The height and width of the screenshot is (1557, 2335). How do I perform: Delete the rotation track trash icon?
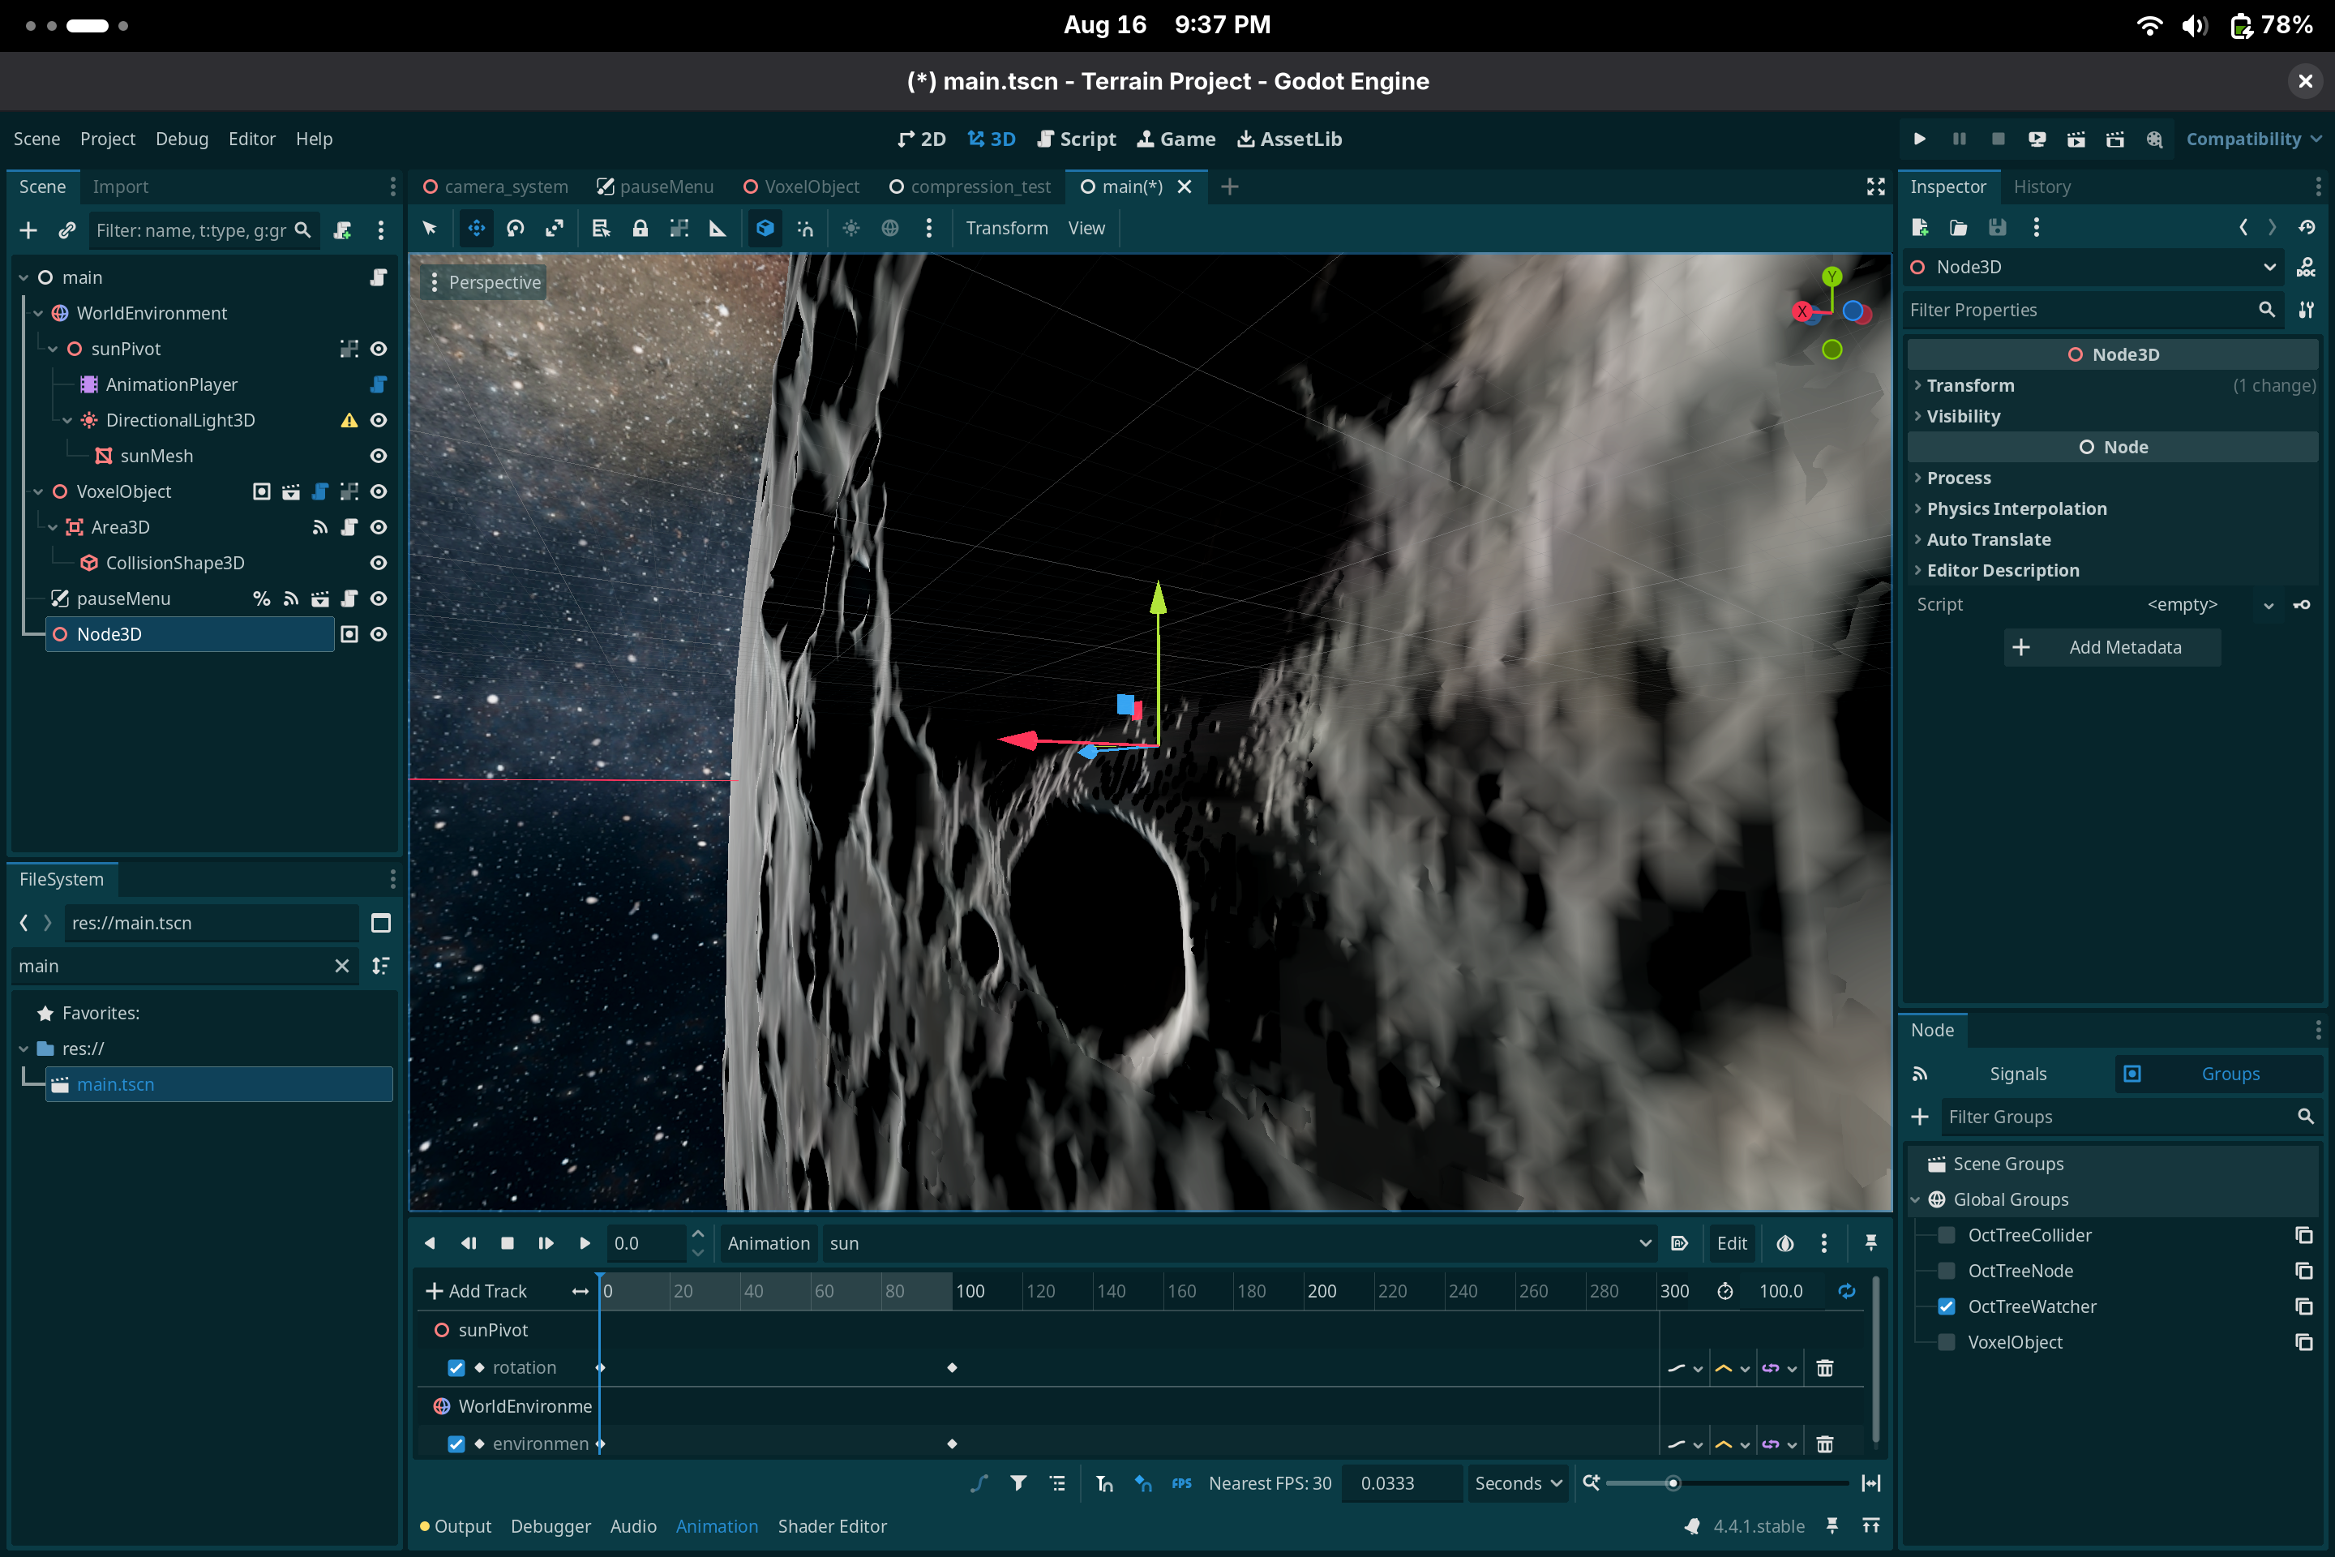1823,1368
